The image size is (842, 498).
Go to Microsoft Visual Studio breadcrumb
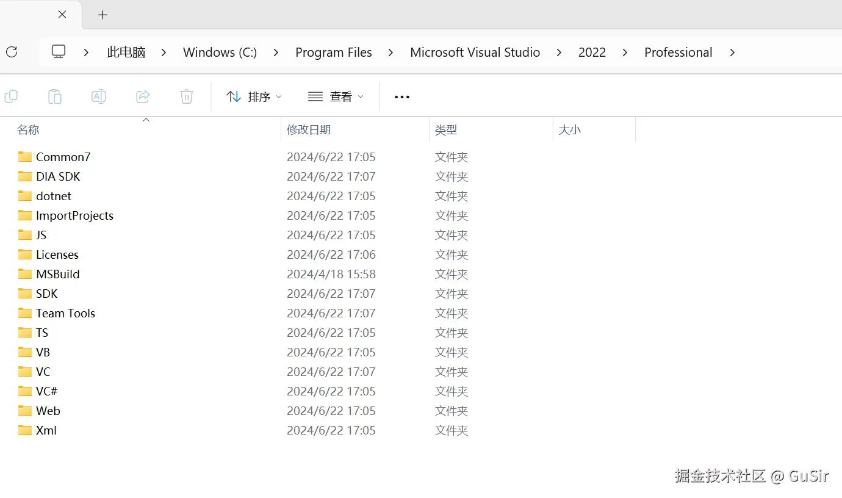point(475,52)
